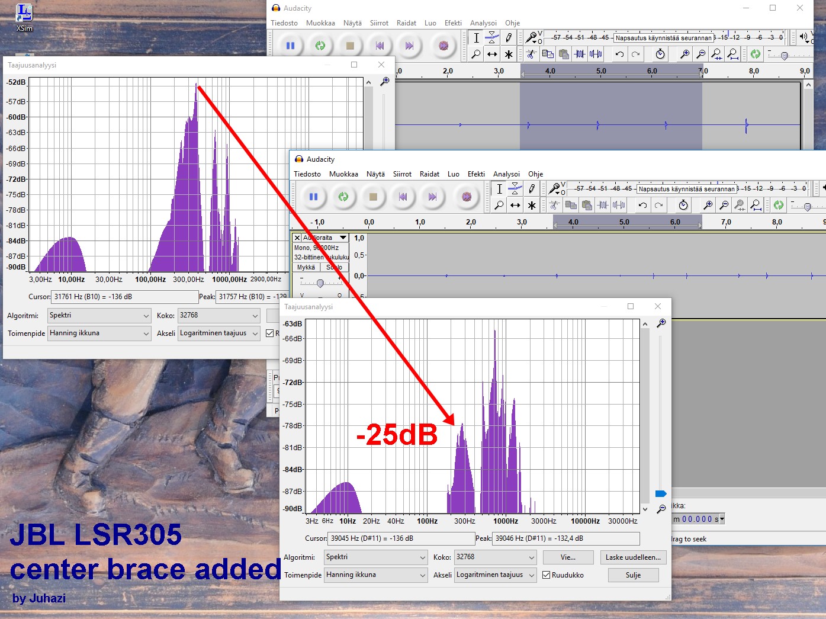826x619 pixels.
Task: Choose the Envelope tool in front Audacity
Action: point(515,188)
